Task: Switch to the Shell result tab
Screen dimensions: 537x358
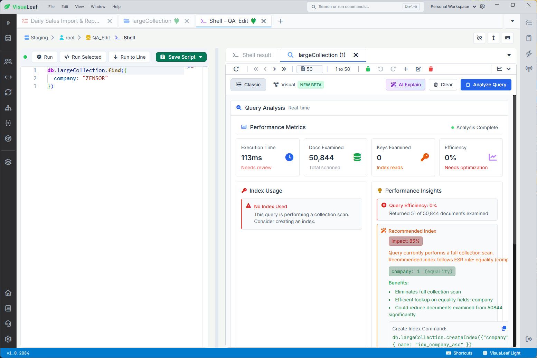Action: [x=252, y=55]
